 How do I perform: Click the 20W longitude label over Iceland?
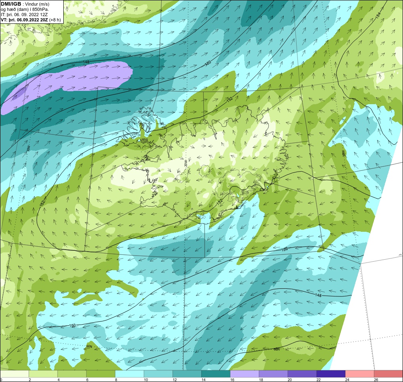click(185, 163)
